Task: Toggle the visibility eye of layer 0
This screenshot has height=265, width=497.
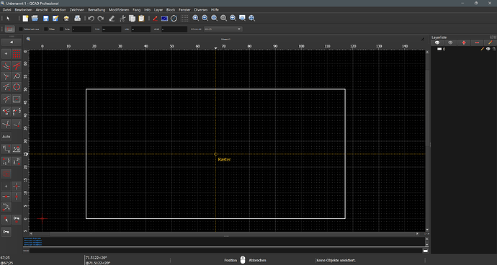Action: 488,49
